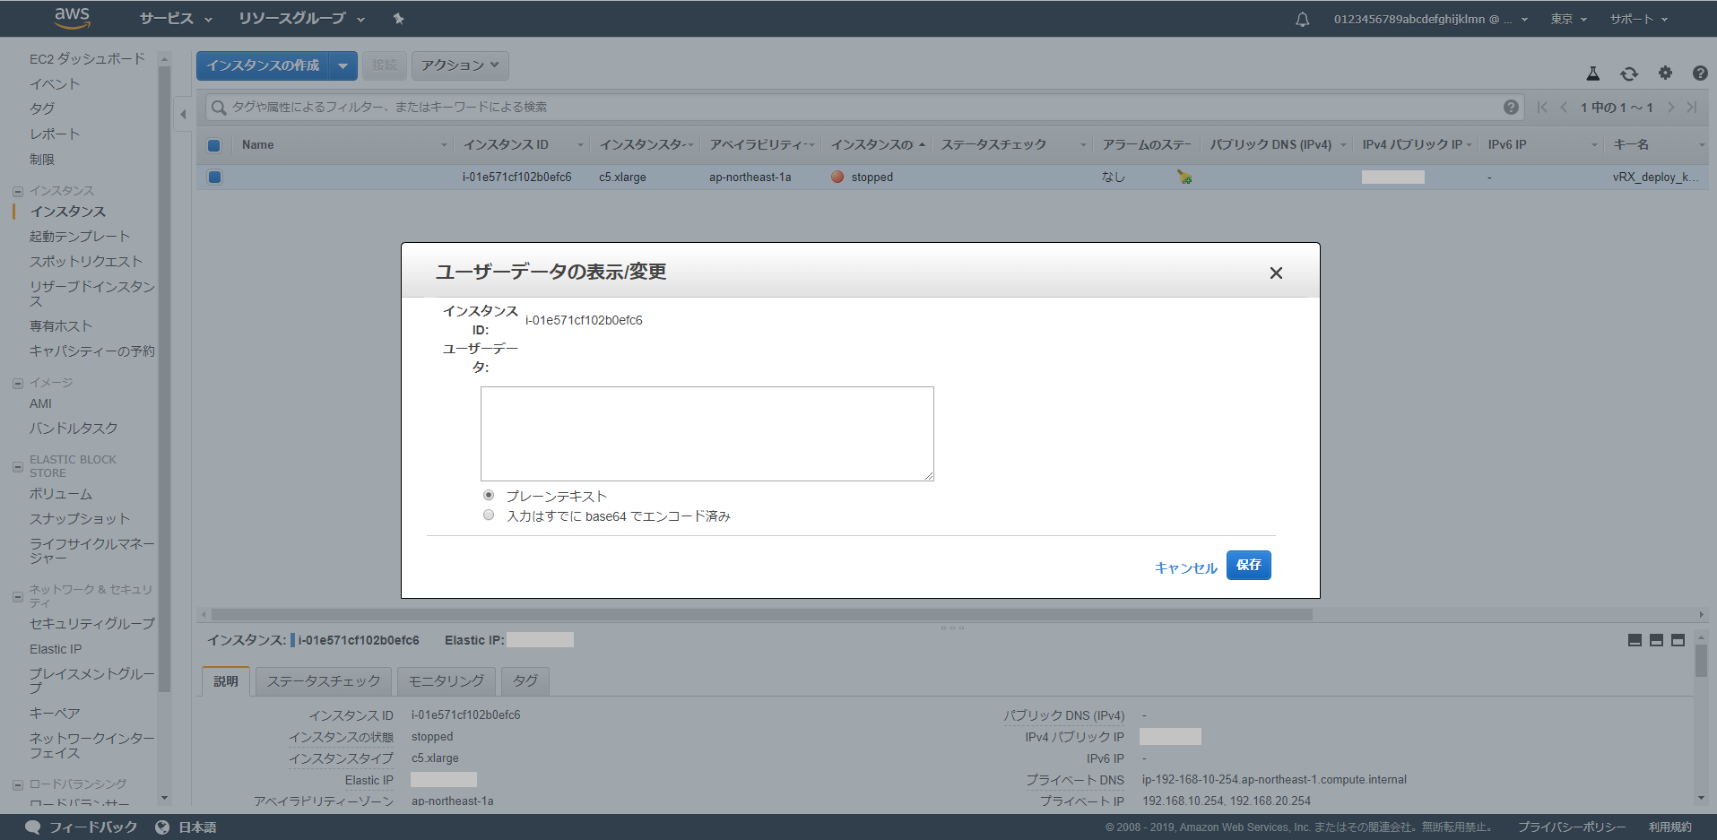
Task: Open the EC2 console preferences gear
Action: click(x=1665, y=74)
